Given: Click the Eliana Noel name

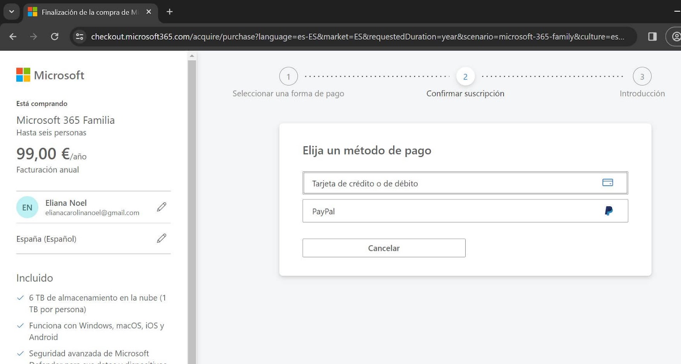Looking at the screenshot, I should (x=66, y=203).
